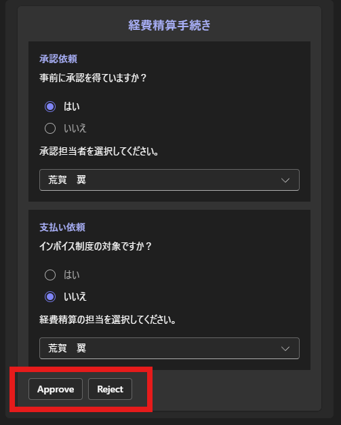The height and width of the screenshot is (425, 341).
Task: Choose いいえ radio for インボイス制度の対象ですか
Action: [x=50, y=297]
